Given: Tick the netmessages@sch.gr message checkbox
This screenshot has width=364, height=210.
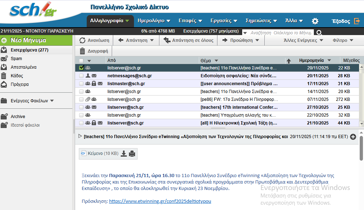Looking at the screenshot, I should pyautogui.click(x=81, y=76).
